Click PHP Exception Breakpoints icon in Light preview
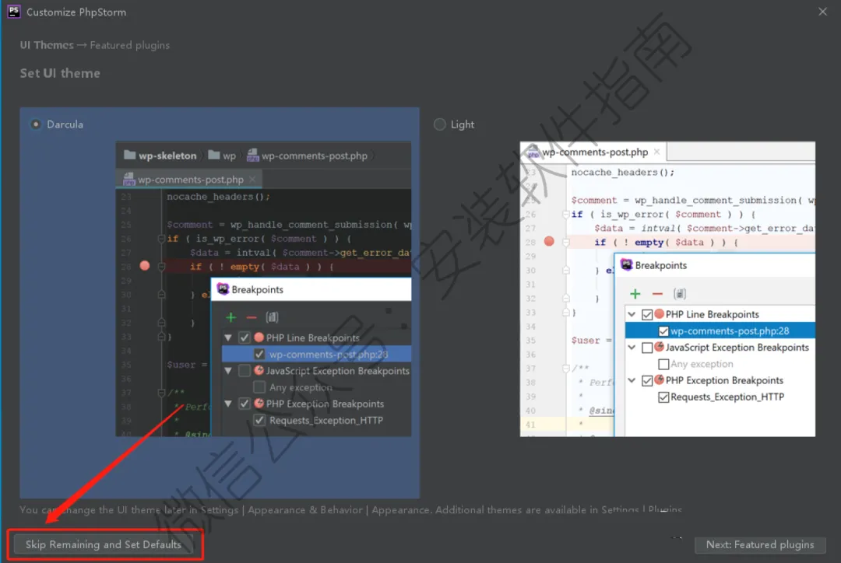This screenshot has height=563, width=841. 660,379
